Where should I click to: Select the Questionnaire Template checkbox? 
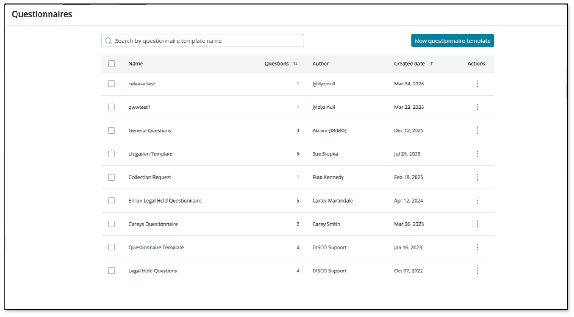tap(112, 247)
